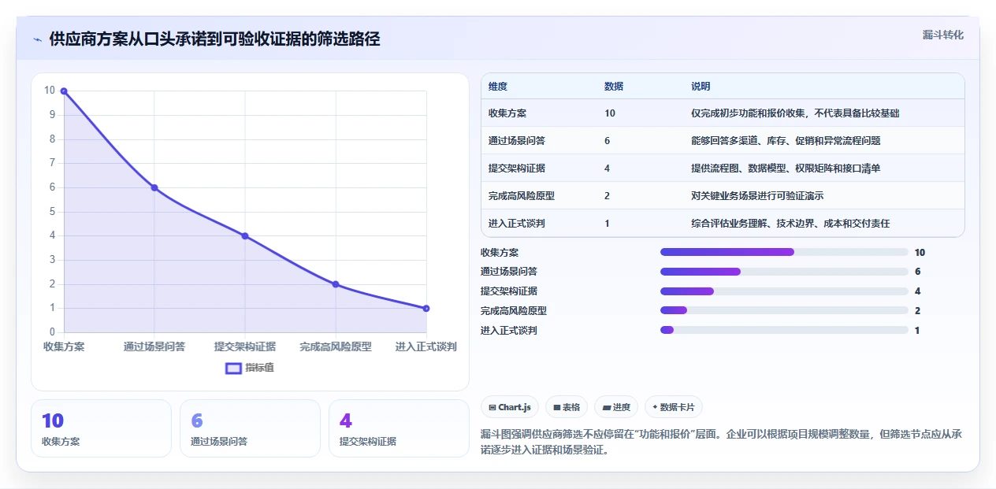The width and height of the screenshot is (996, 489).
Task: Click the x-axis label 进入正式谈判
Action: (426, 346)
